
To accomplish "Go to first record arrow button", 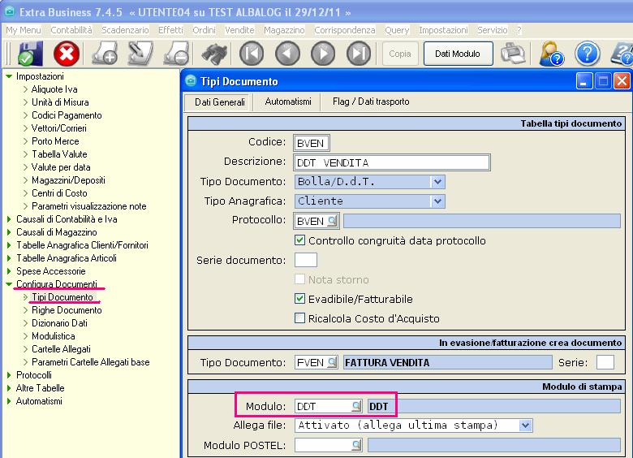I will [x=251, y=54].
